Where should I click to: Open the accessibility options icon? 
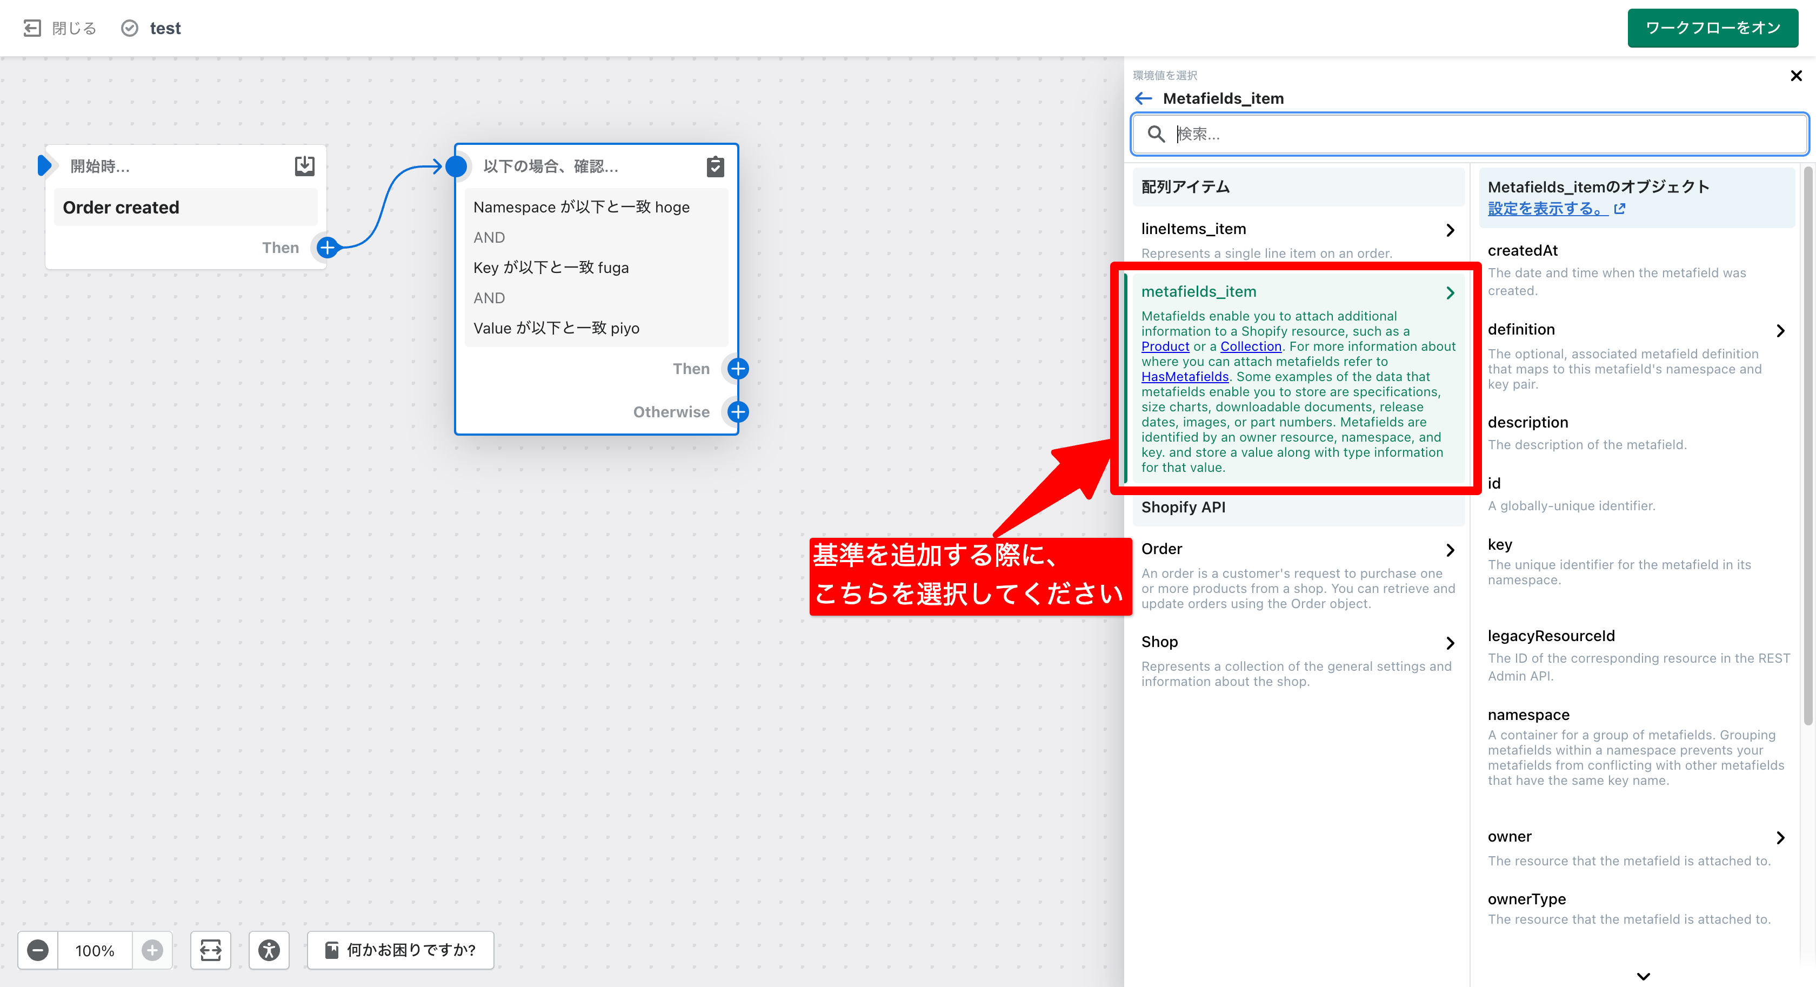[x=269, y=950]
